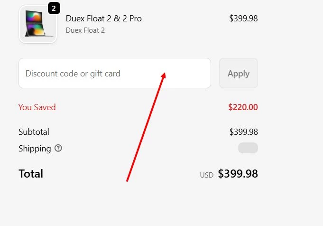The height and width of the screenshot is (226, 323).
Task: Select the bold Total amount value
Action: (x=238, y=174)
